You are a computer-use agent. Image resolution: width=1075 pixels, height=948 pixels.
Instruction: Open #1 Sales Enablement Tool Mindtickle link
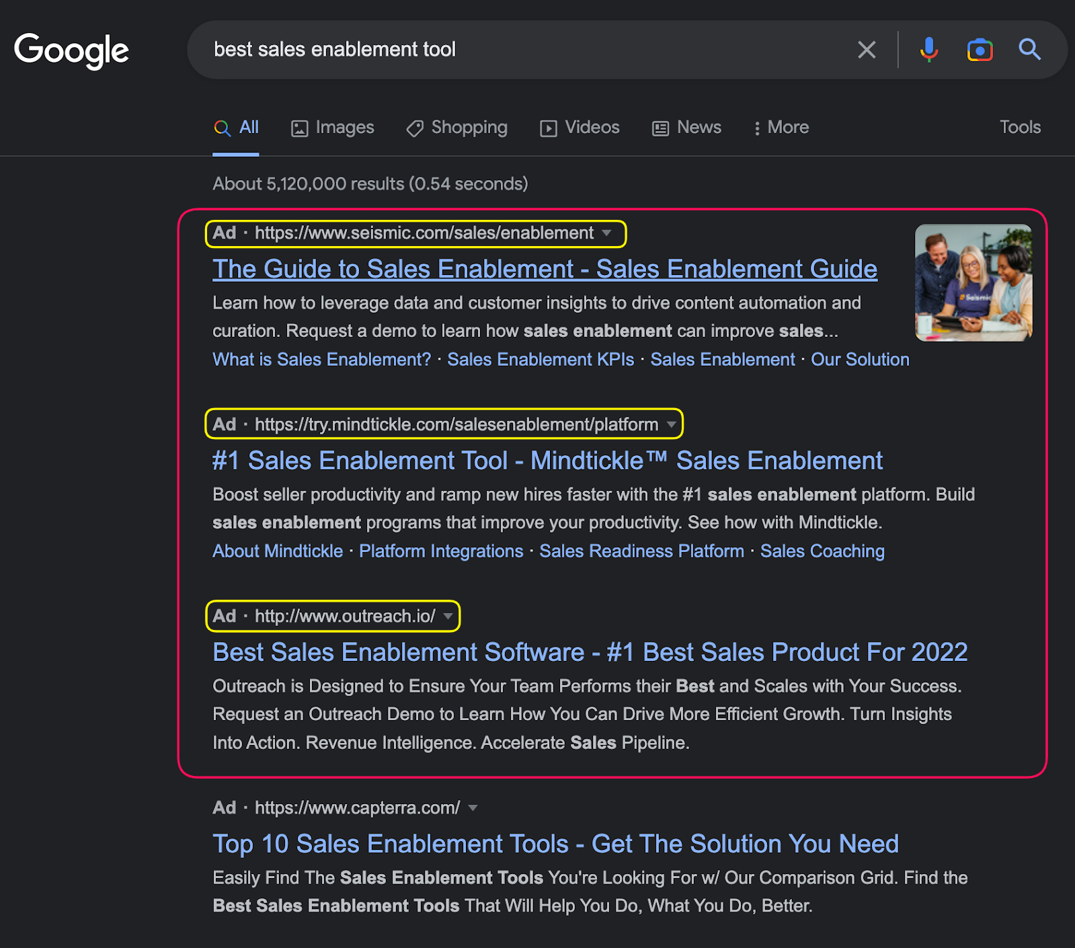(x=547, y=461)
